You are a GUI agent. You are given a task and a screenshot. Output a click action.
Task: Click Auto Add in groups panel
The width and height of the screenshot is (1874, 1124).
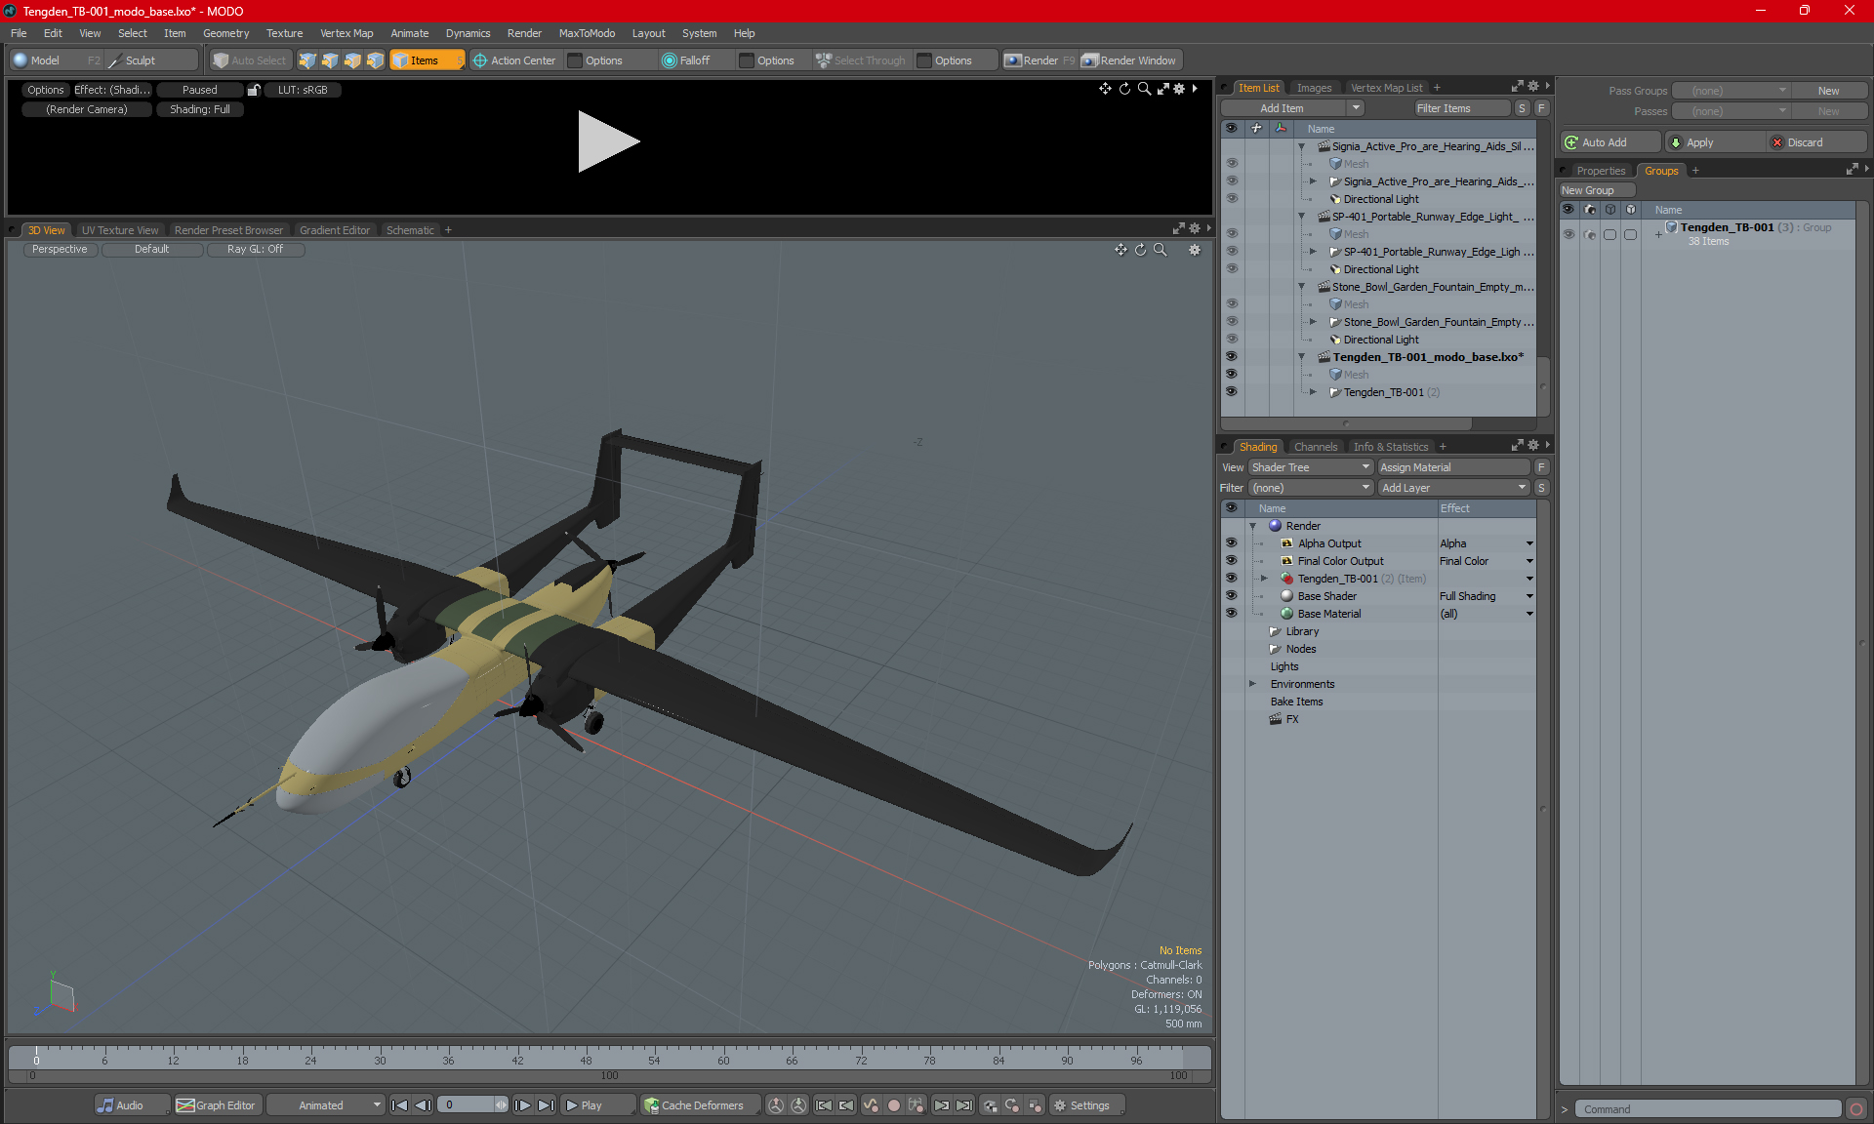pyautogui.click(x=1609, y=142)
